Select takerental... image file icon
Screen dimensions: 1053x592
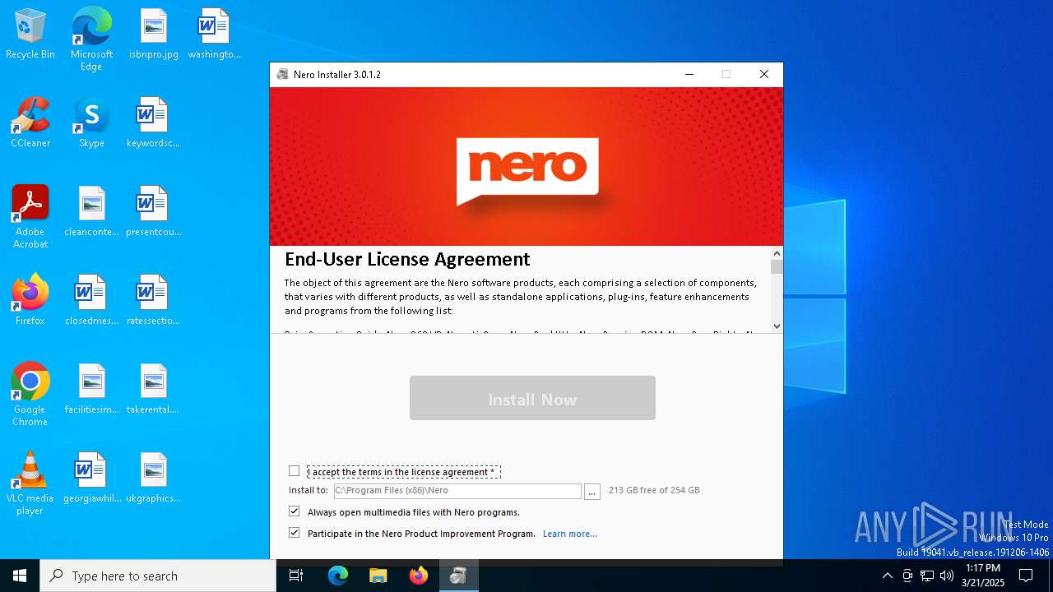[153, 389]
